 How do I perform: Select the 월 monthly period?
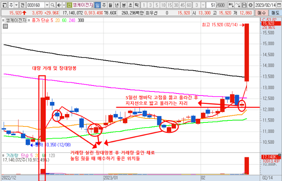(x=110, y=5)
